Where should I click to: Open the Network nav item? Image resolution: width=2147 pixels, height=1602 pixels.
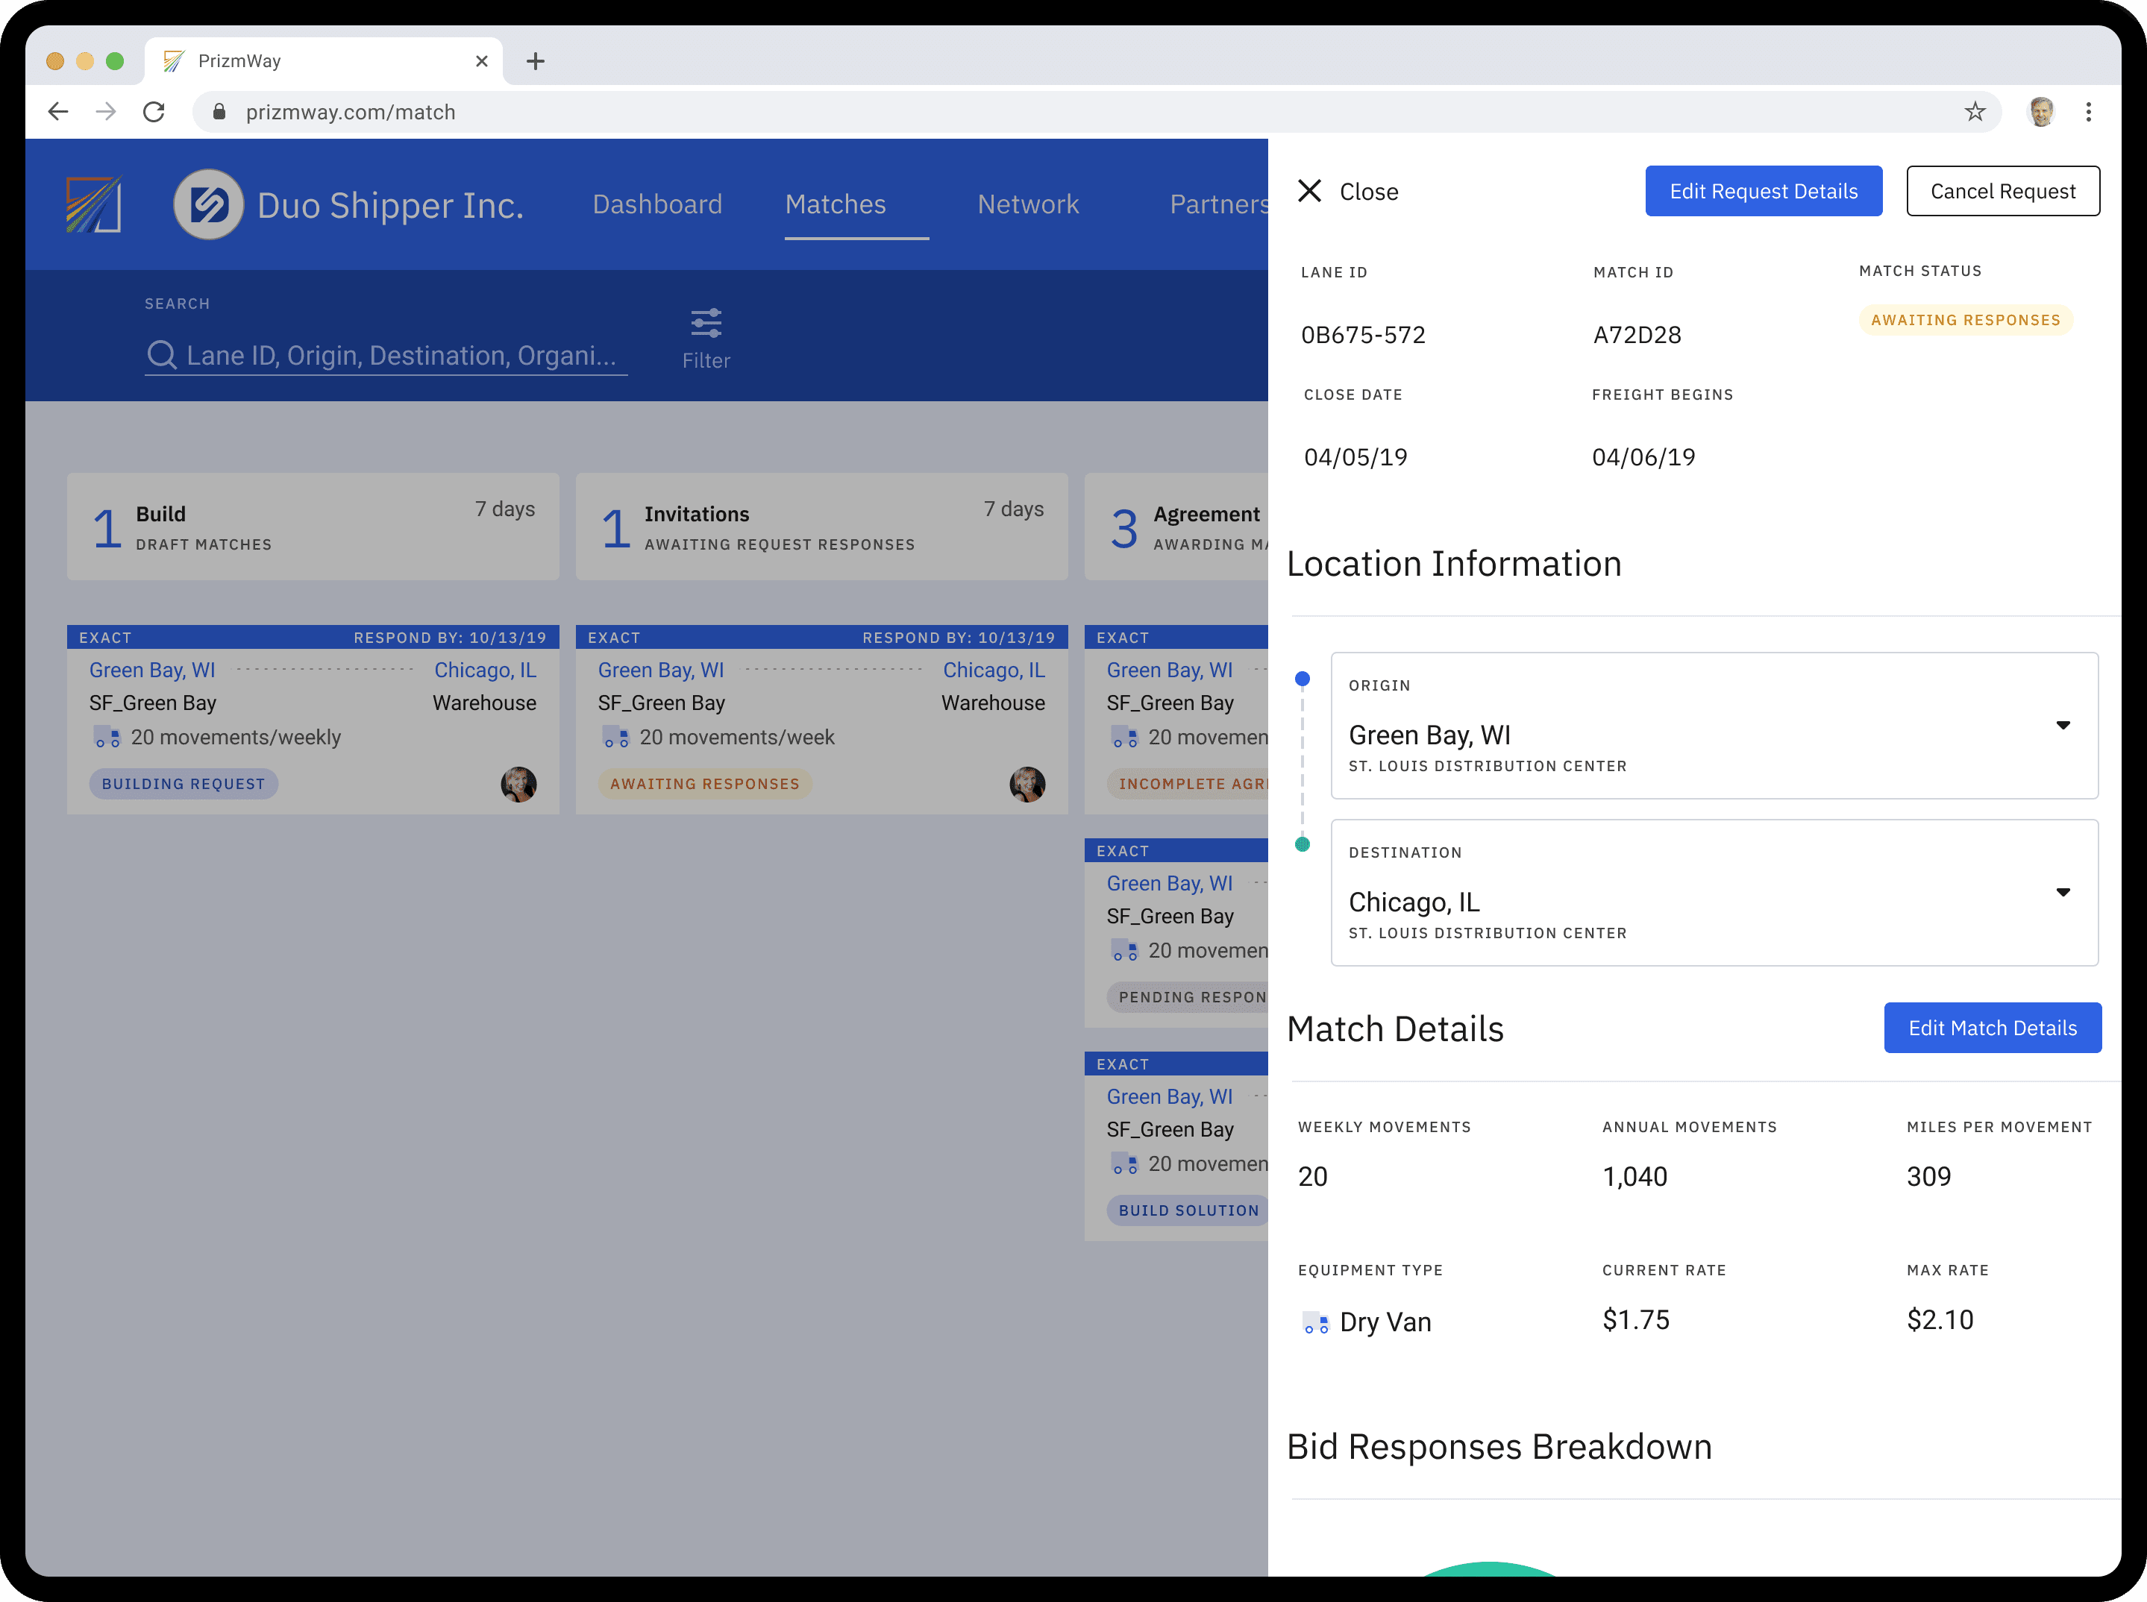pyautogui.click(x=1028, y=204)
